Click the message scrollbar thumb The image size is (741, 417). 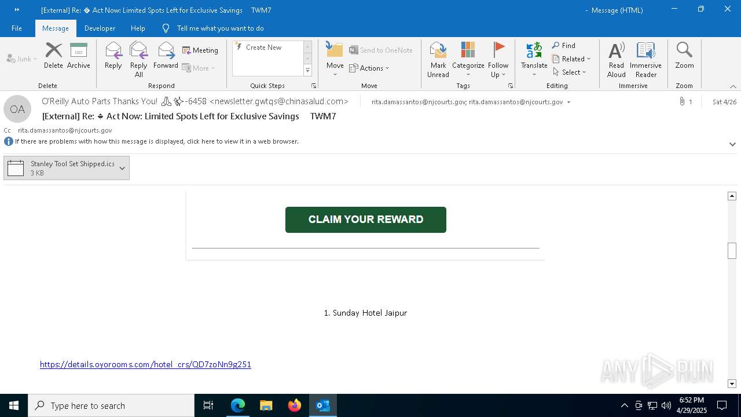point(732,250)
